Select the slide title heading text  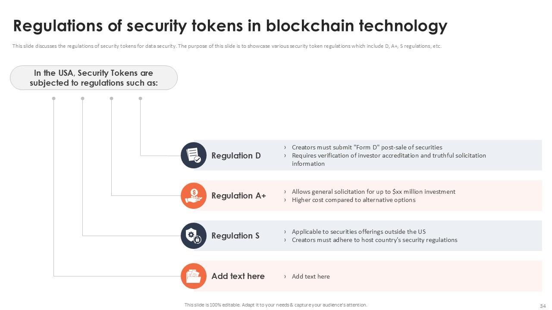(x=230, y=26)
